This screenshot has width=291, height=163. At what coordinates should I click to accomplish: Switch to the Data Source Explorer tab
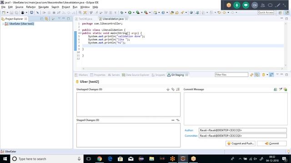pyautogui.click(x=135, y=75)
